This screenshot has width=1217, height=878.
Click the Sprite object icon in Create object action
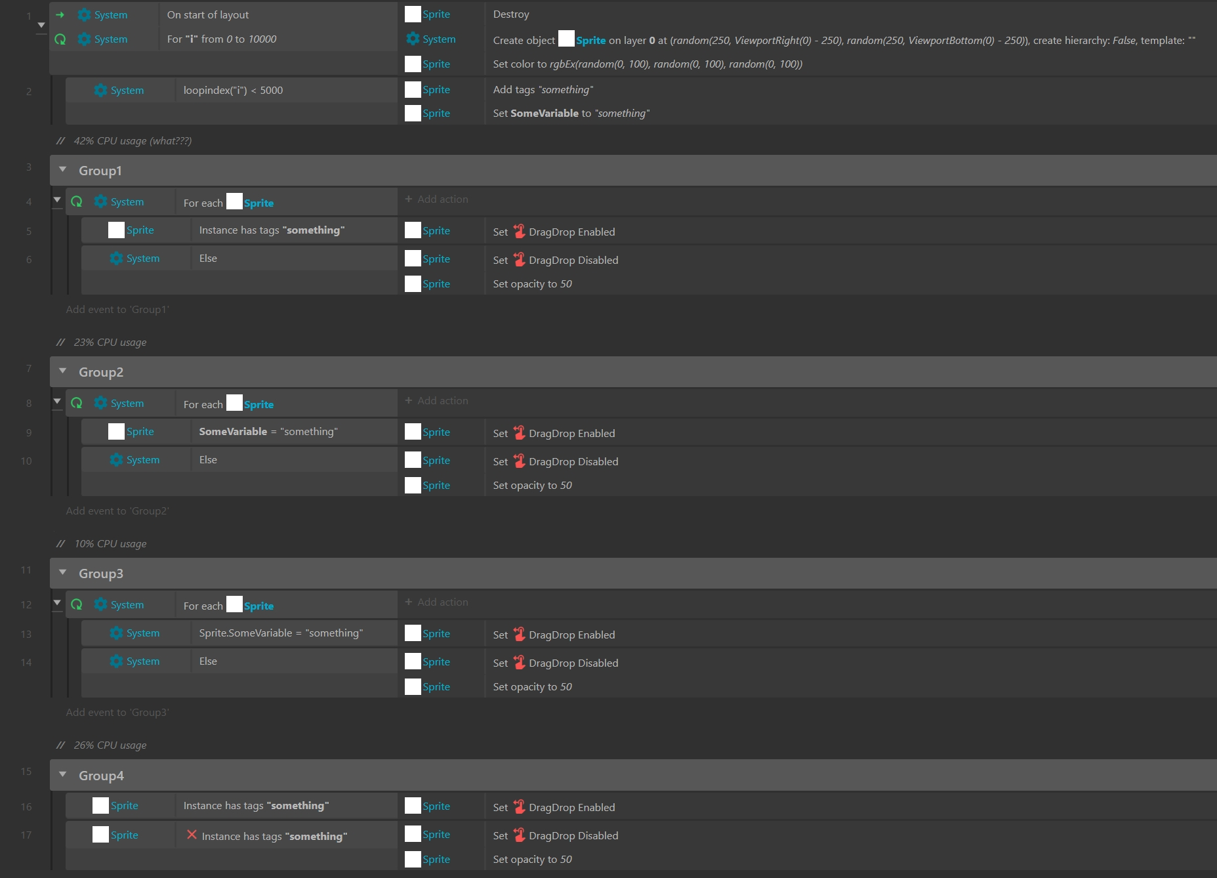click(x=566, y=39)
